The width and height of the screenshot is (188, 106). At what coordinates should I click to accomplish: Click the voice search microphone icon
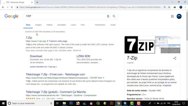coord(108,16)
